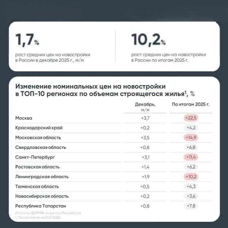Select the Москва row label

coord(24,118)
